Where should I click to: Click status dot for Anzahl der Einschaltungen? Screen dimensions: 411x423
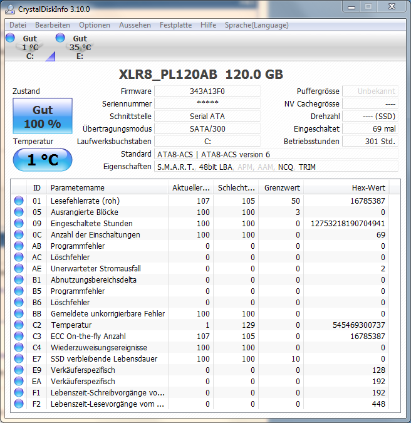click(19, 235)
